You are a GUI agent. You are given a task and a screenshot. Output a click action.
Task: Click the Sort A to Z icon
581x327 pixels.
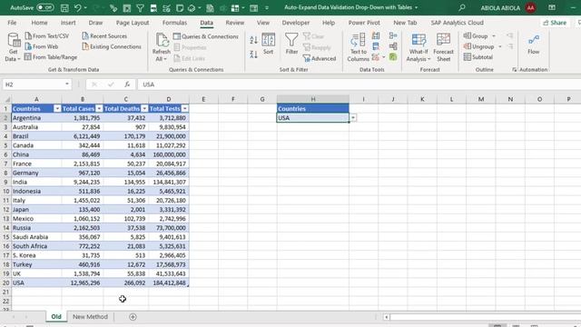[254, 40]
